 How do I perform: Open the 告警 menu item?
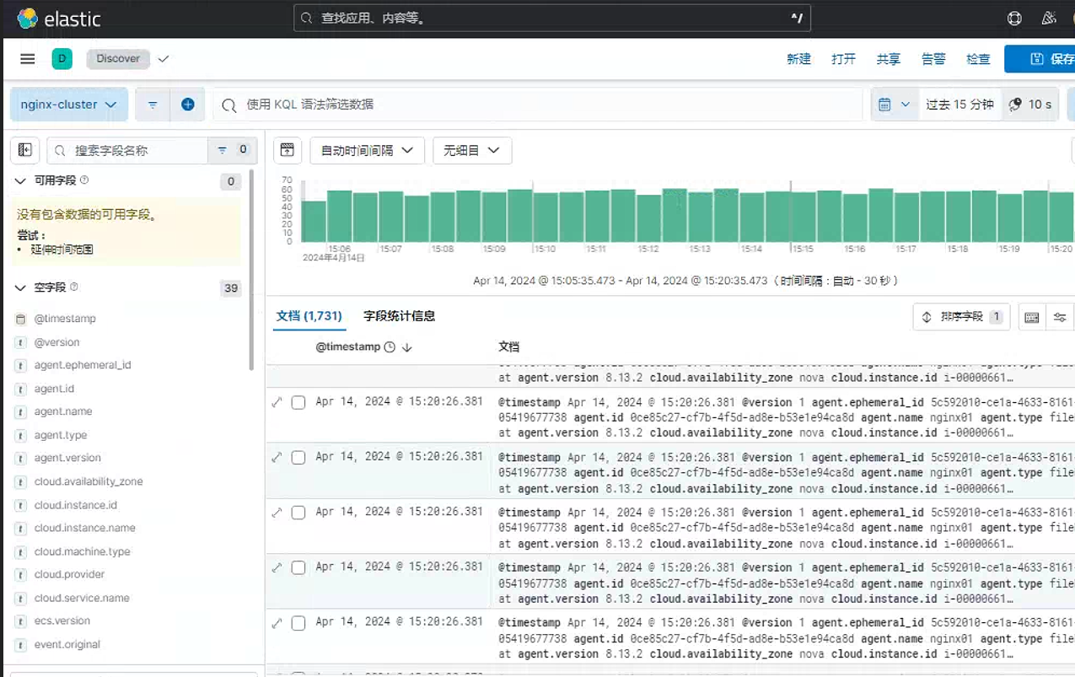pos(933,59)
